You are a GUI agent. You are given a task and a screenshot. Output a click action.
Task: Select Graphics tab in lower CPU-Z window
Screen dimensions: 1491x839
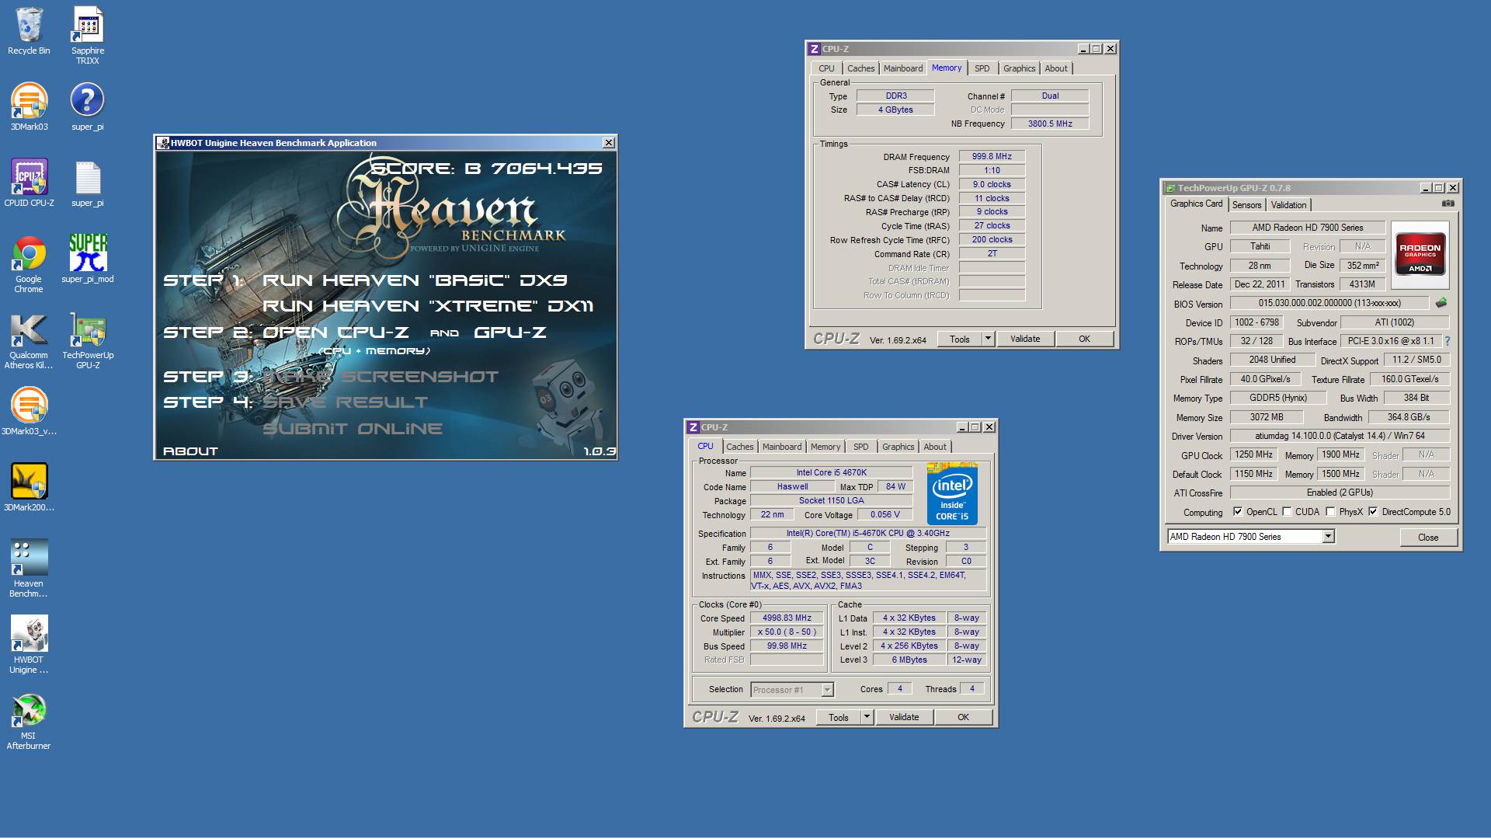click(x=898, y=447)
